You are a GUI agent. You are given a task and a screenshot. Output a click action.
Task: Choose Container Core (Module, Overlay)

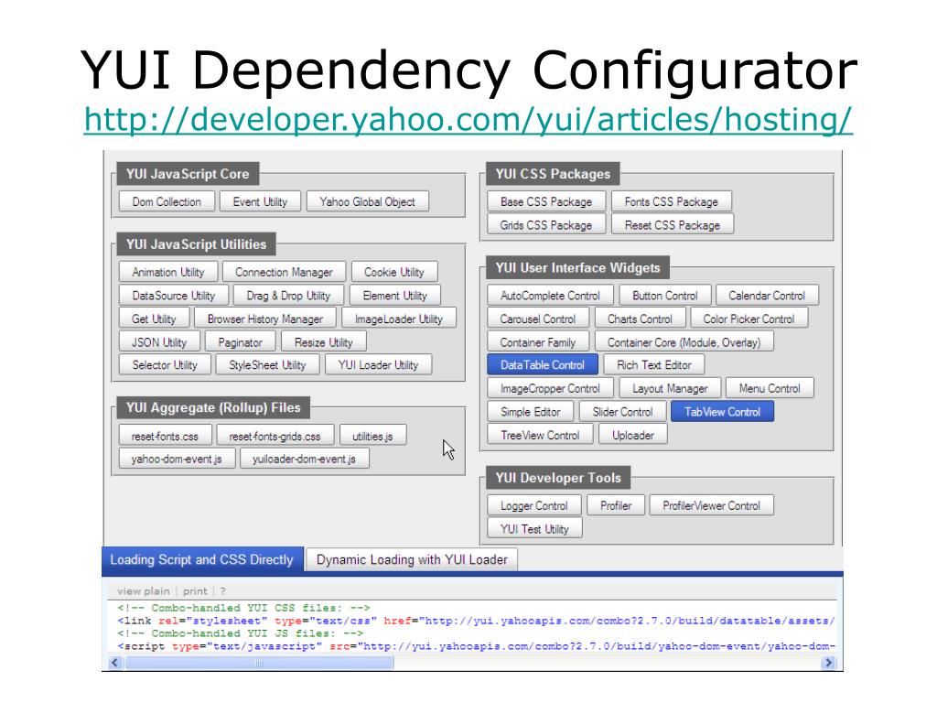684,342
